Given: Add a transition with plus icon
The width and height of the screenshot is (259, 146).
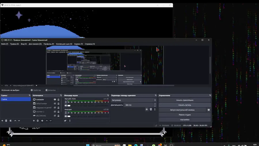Looking at the screenshot, I should pyautogui.click(x=147, y=109).
